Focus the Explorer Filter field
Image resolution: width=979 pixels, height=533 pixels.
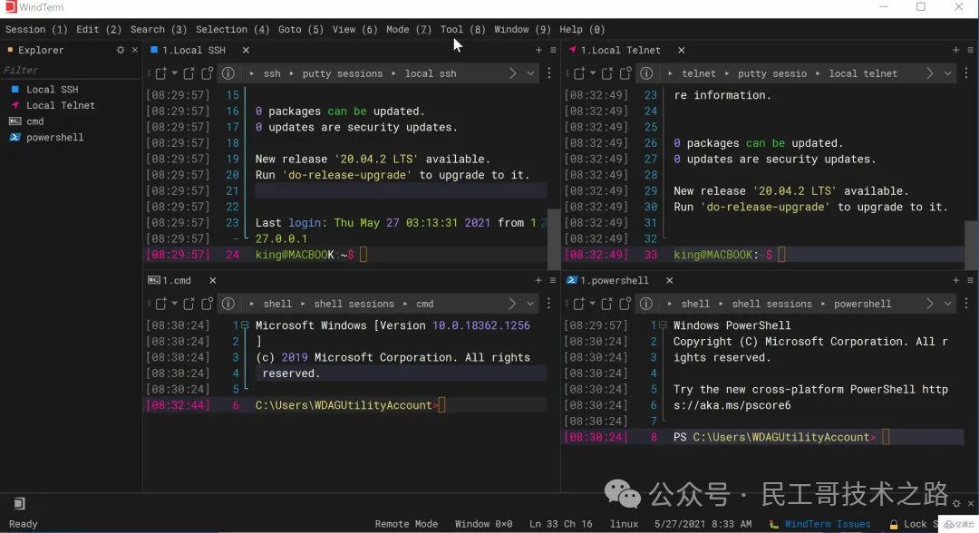(x=71, y=70)
